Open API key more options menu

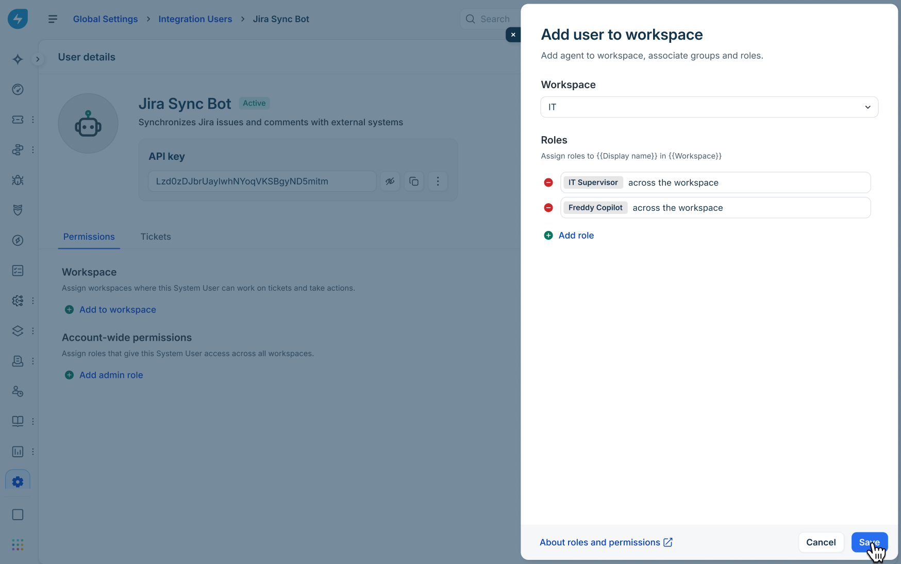(x=438, y=181)
